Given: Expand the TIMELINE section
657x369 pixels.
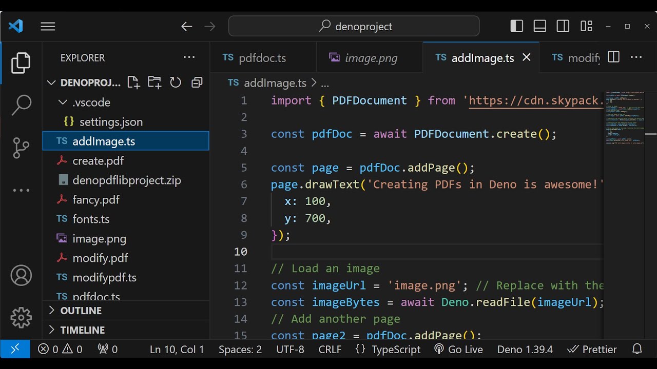Looking at the screenshot, I should point(82,330).
